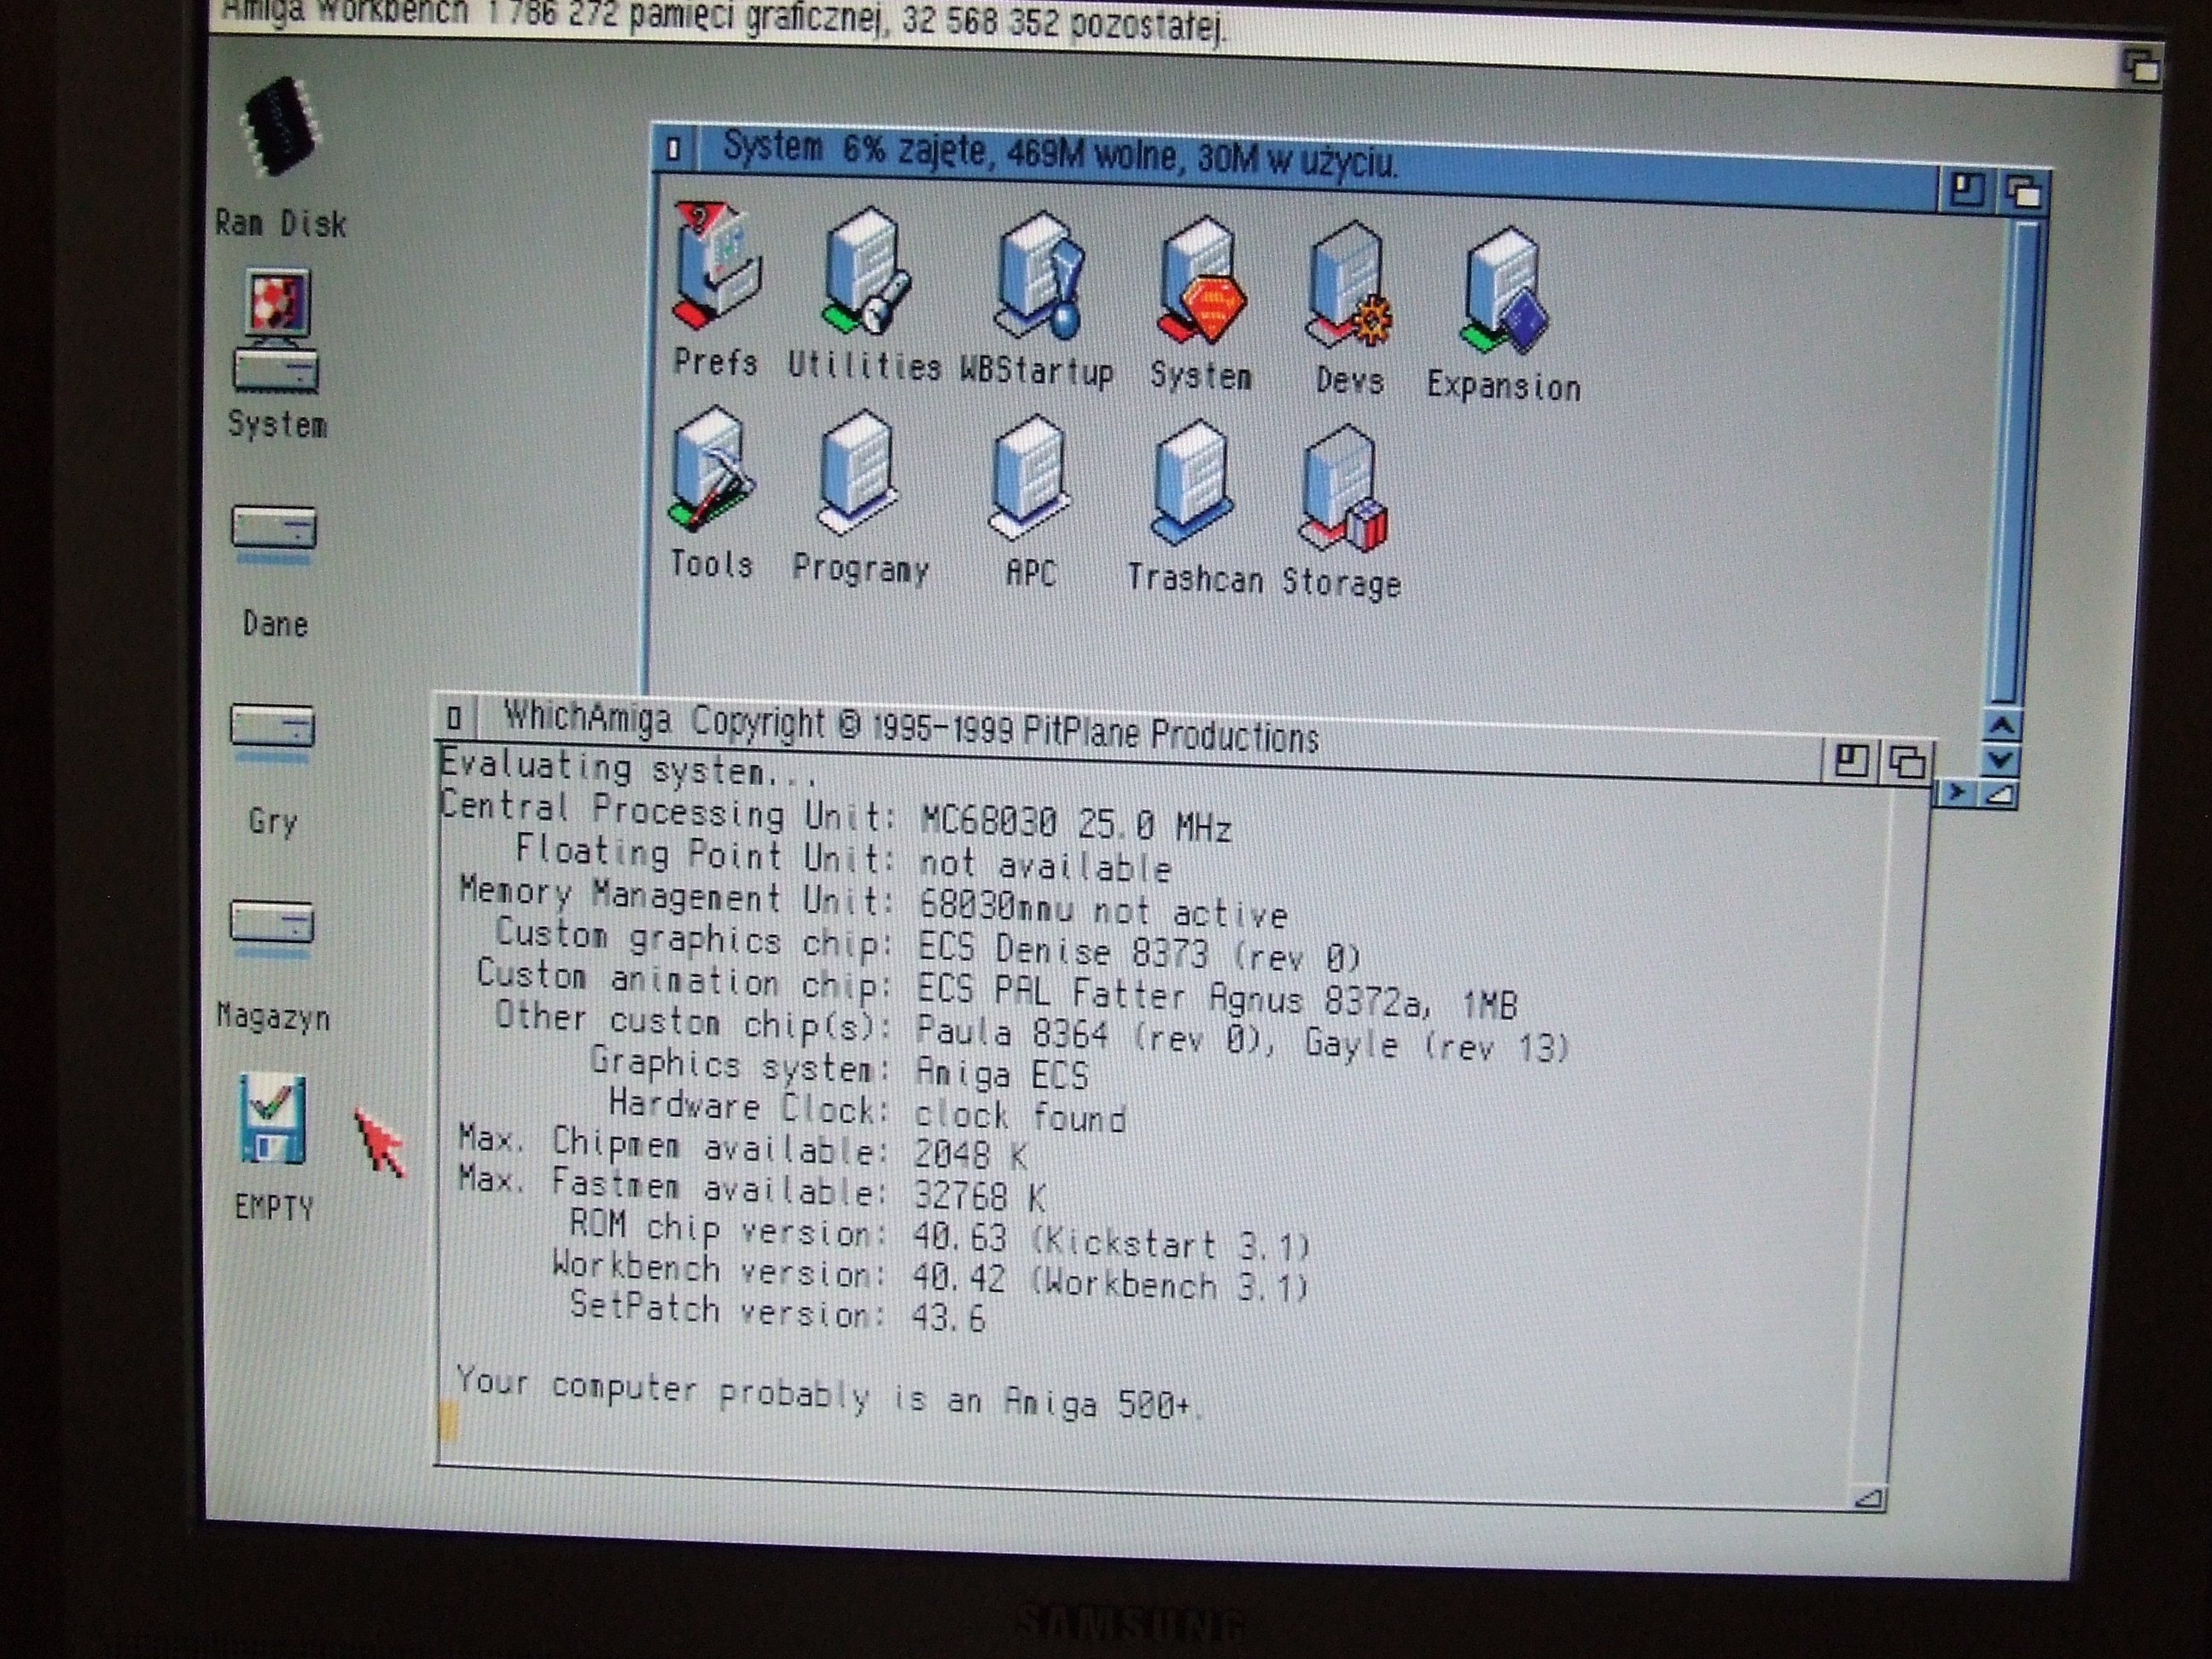2212x1659 pixels.
Task: Click the 'ECS Denise 8373 (rev 0)' text
Action: tap(1139, 951)
